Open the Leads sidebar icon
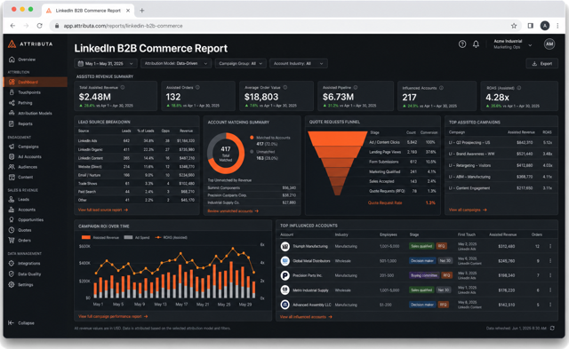Image resolution: width=569 pixels, height=349 pixels. [x=12, y=199]
